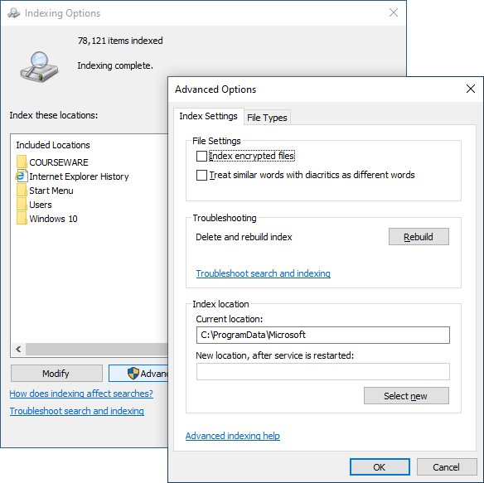The height and width of the screenshot is (483, 484).
Task: Confirm with the OK button
Action: (380, 467)
